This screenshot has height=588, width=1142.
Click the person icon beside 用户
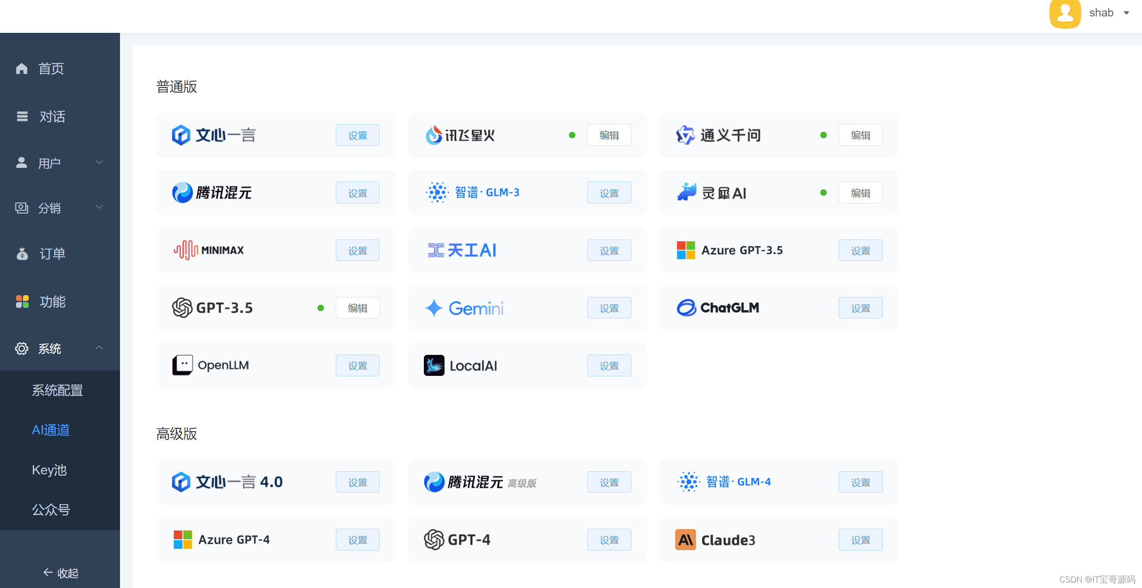tap(21, 162)
